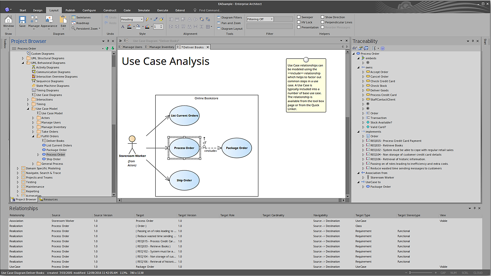
Task: Open the Persistent Zoom dropdown
Action: click(86, 29)
